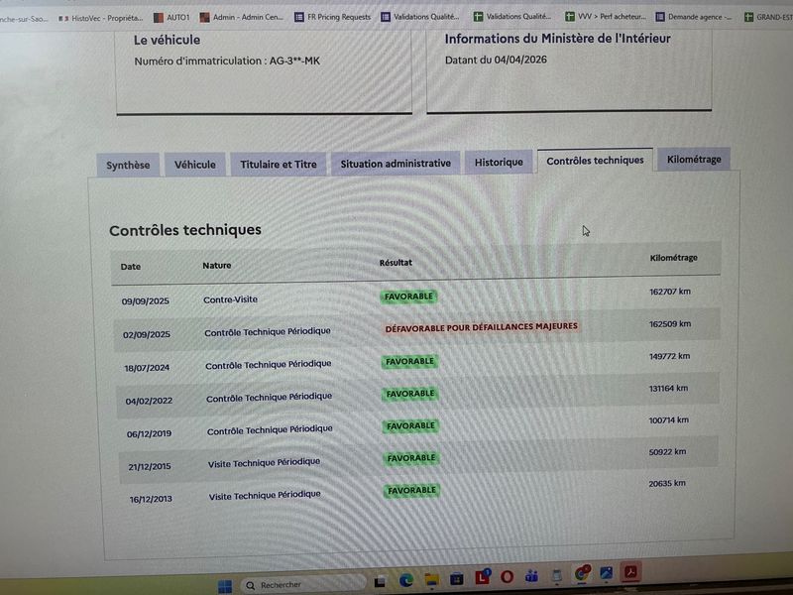Click the Numéro d'immatriculation AG-3**-MK text
The width and height of the screenshot is (793, 595).
[x=227, y=61]
